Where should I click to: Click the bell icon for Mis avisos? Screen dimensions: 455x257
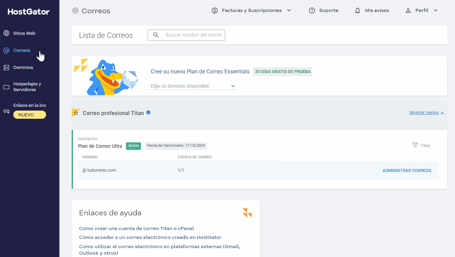358,11
